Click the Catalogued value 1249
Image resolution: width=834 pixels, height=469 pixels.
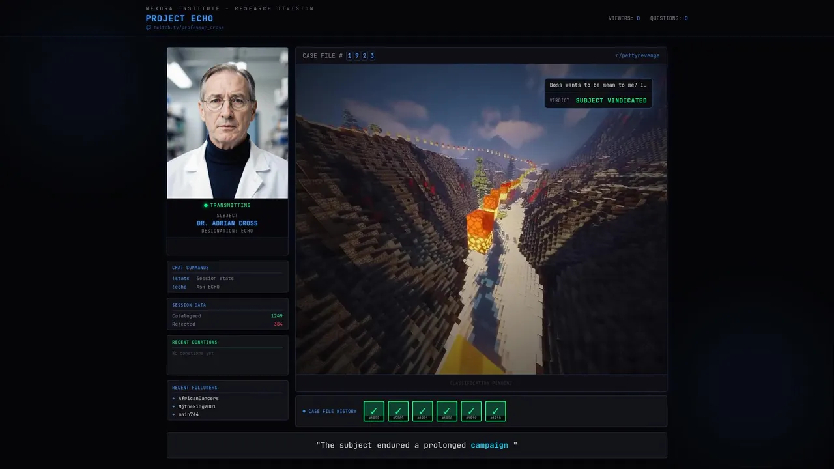(277, 316)
